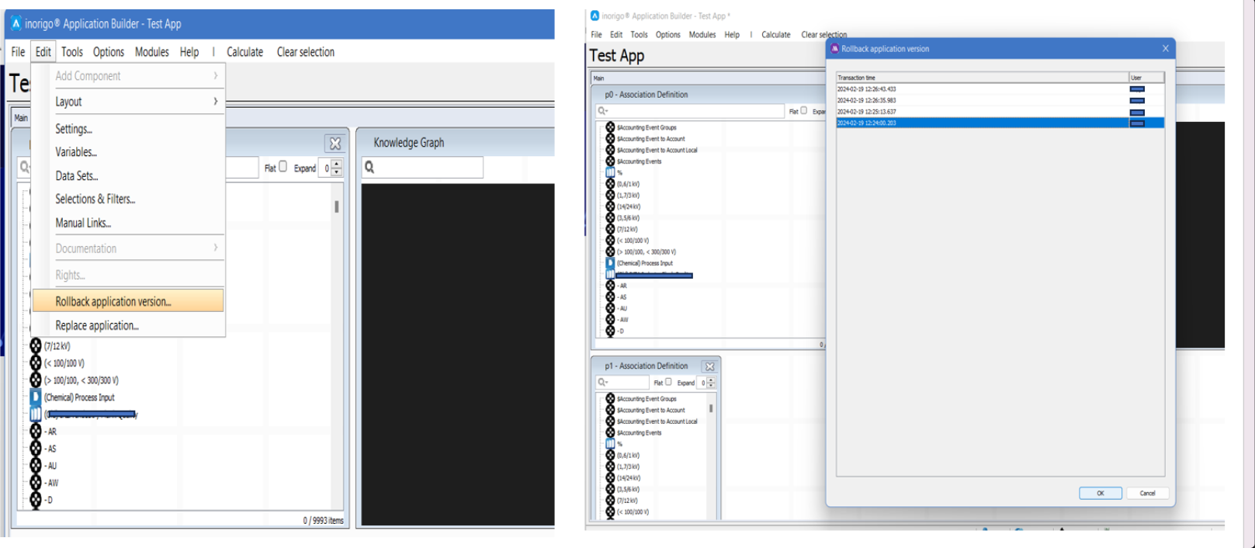The width and height of the screenshot is (1255, 548).
Task: Click the inorigo logo in the blue title bar
Action: (x=16, y=23)
